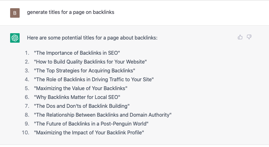Click title "The Importance of Backlinks in SEO"

coord(77,53)
